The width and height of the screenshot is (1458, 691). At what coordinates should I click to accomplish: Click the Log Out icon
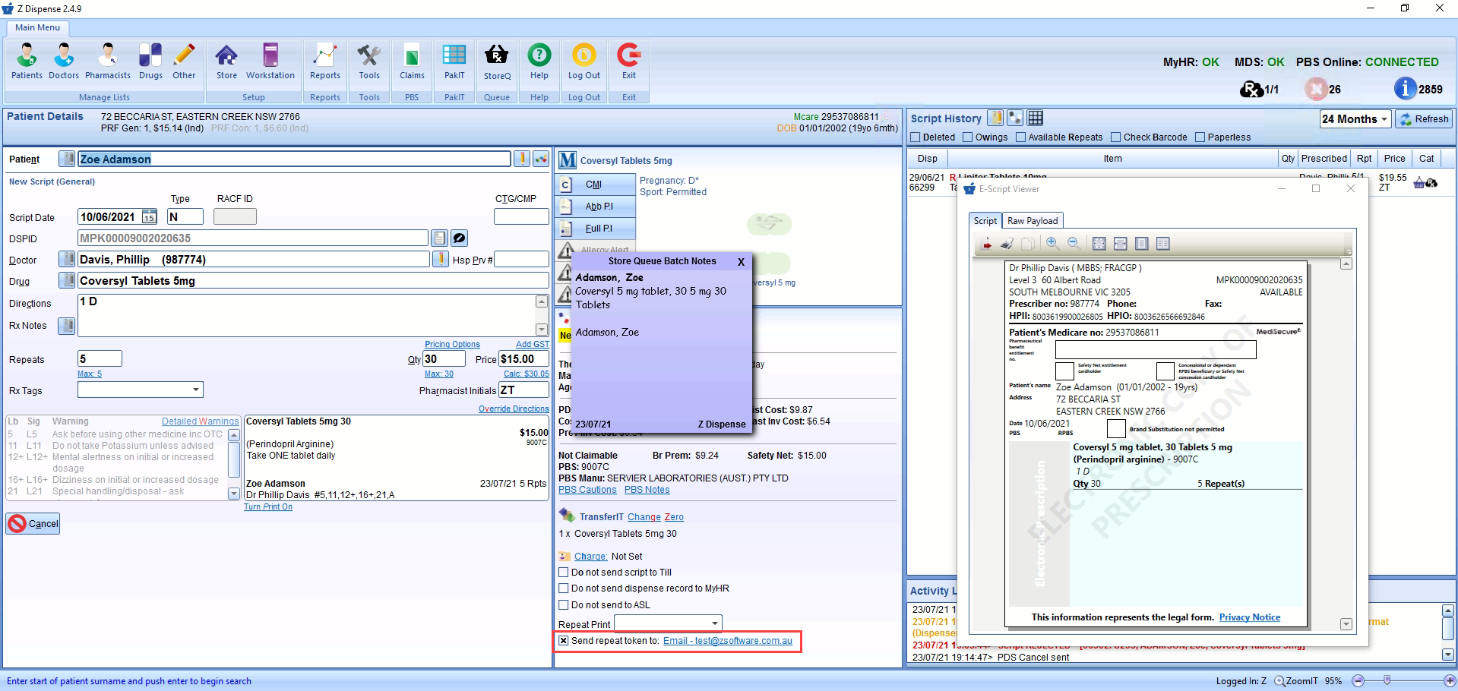(584, 61)
